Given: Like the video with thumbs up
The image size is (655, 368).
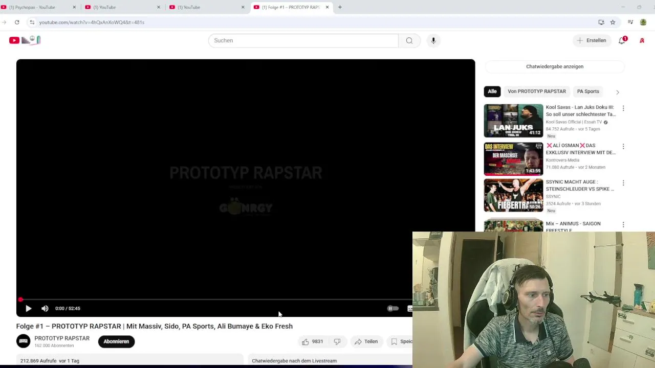Looking at the screenshot, I should pos(313,341).
